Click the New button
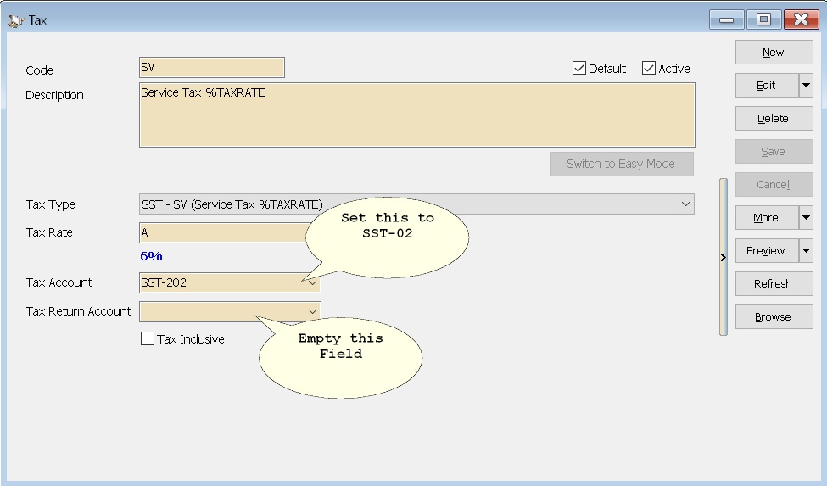Viewport: 827px width, 486px height. (773, 53)
